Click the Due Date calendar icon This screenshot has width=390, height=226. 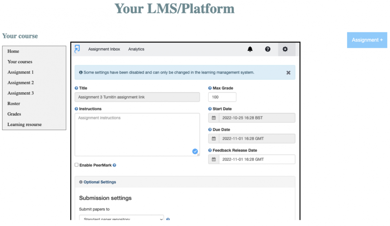(214, 139)
